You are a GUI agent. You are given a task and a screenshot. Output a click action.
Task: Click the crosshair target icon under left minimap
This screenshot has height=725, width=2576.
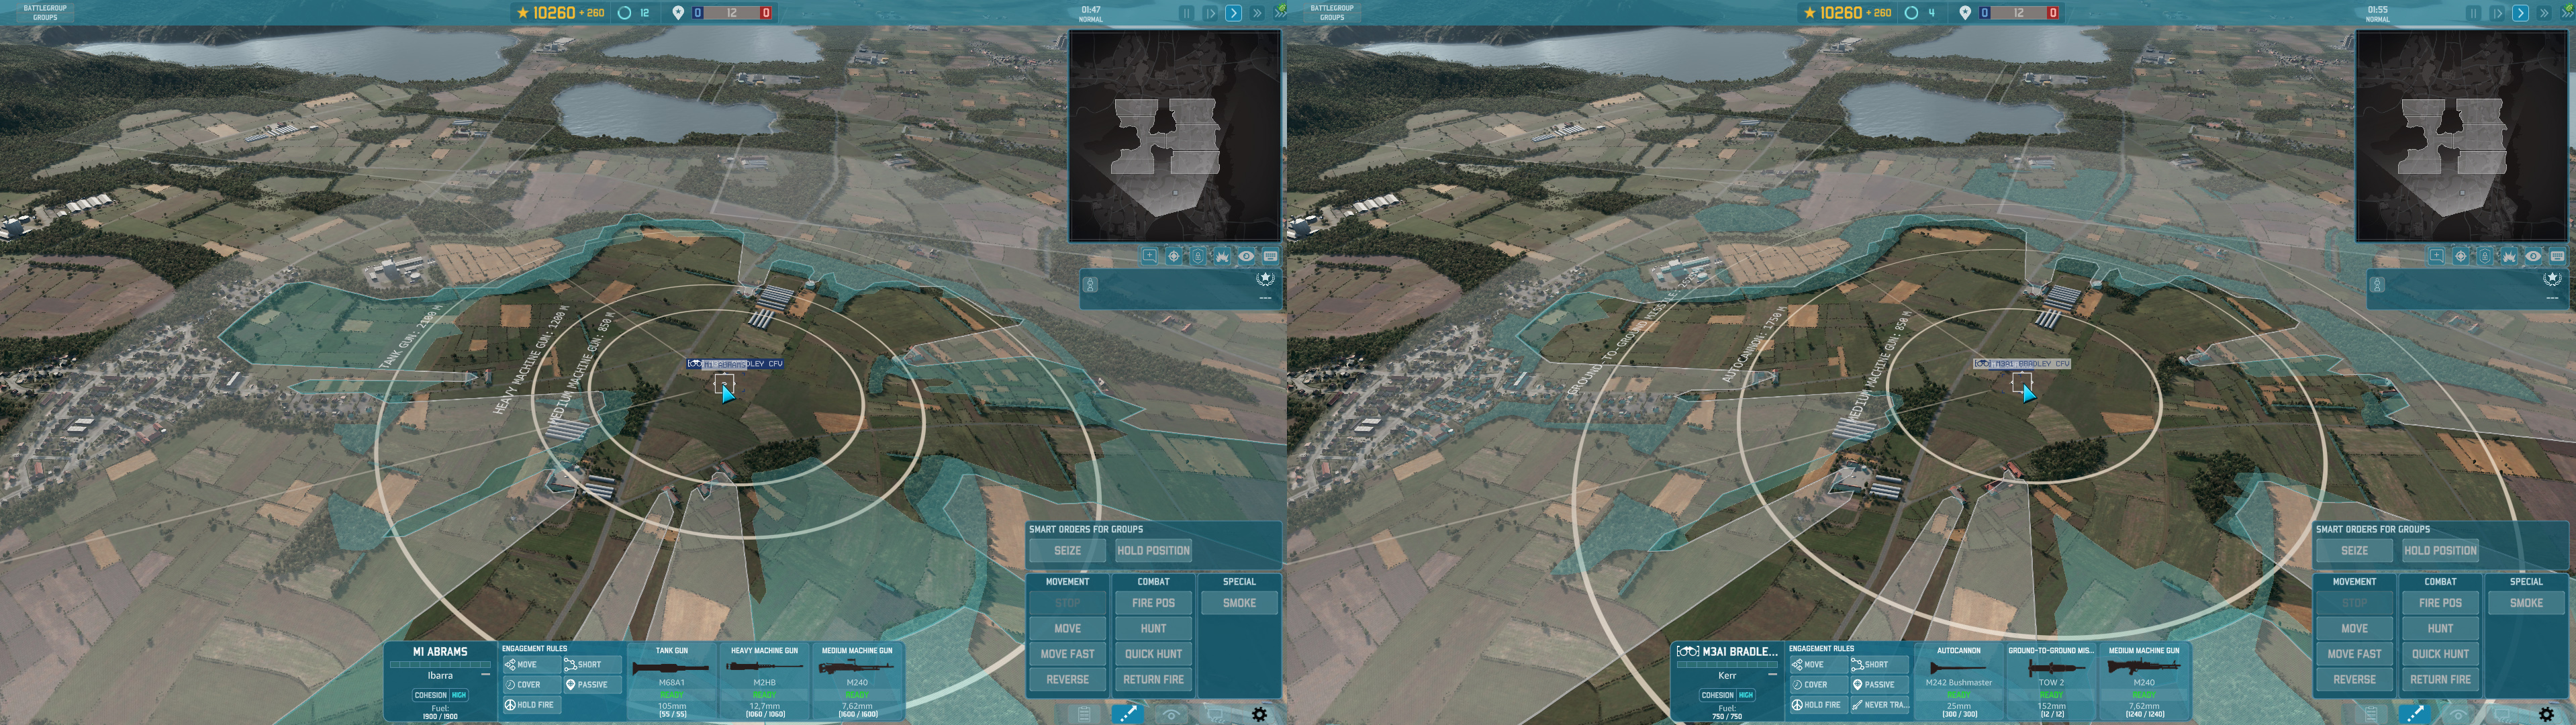coord(1174,256)
